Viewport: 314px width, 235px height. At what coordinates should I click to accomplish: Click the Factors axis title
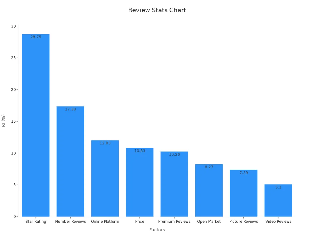coord(157,230)
